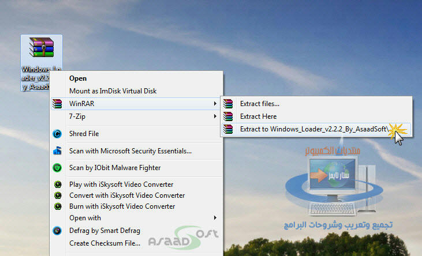Expand the 7-Zip submenu arrow

point(215,116)
